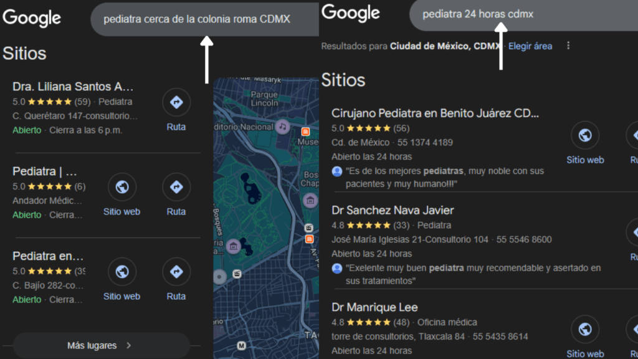Click the Google logo in the right window

point(350,13)
